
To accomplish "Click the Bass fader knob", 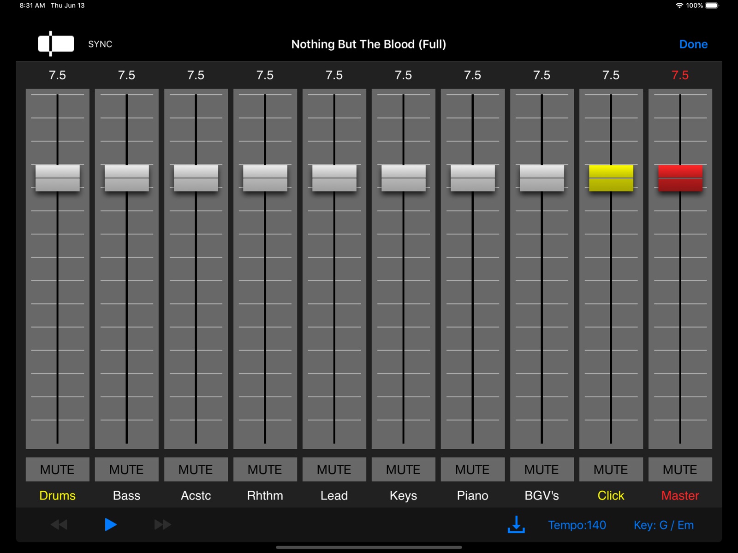I will coord(127,178).
